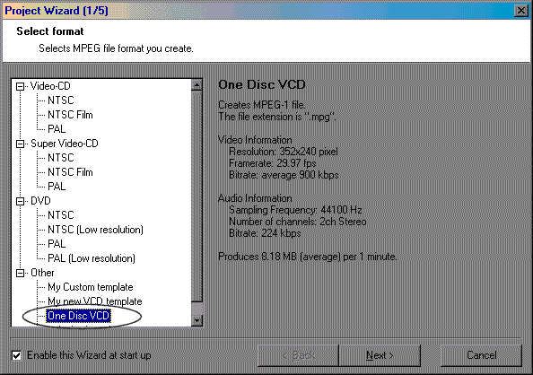Select PAL under DVD
The height and width of the screenshot is (375, 533).
(57, 244)
